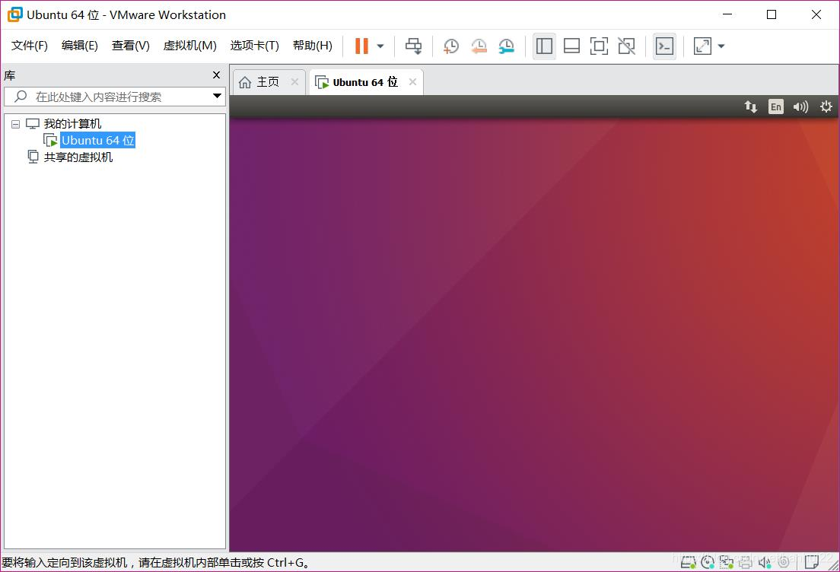The width and height of the screenshot is (840, 572).
Task: Open the 虚拟机(M) menu
Action: coord(189,45)
